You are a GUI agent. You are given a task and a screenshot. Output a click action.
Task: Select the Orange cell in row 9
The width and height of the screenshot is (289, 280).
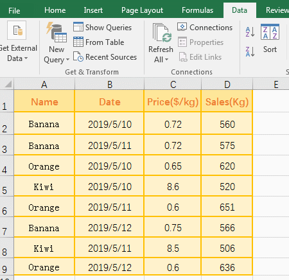point(44,267)
